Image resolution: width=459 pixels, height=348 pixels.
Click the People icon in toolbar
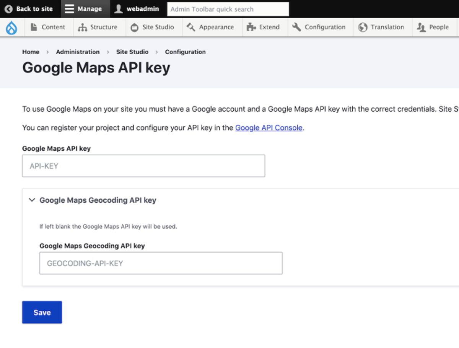(x=421, y=27)
